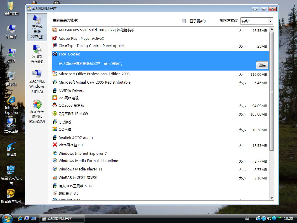Click scroll up arrow of program list

pos(271,29)
